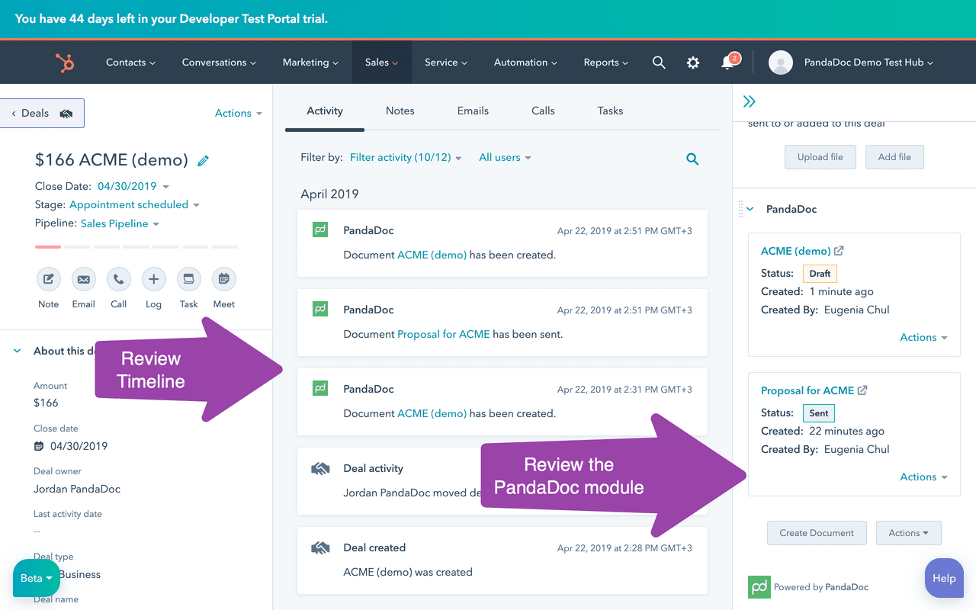976x610 pixels.
Task: Open Actions dropdown beside Create Document
Action: tap(909, 533)
